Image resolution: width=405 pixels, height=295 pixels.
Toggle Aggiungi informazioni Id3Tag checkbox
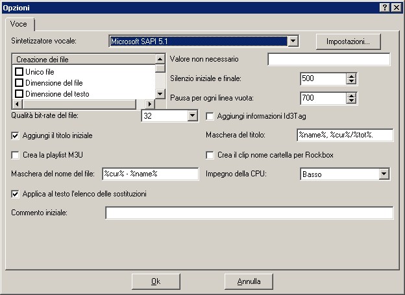pyautogui.click(x=210, y=116)
